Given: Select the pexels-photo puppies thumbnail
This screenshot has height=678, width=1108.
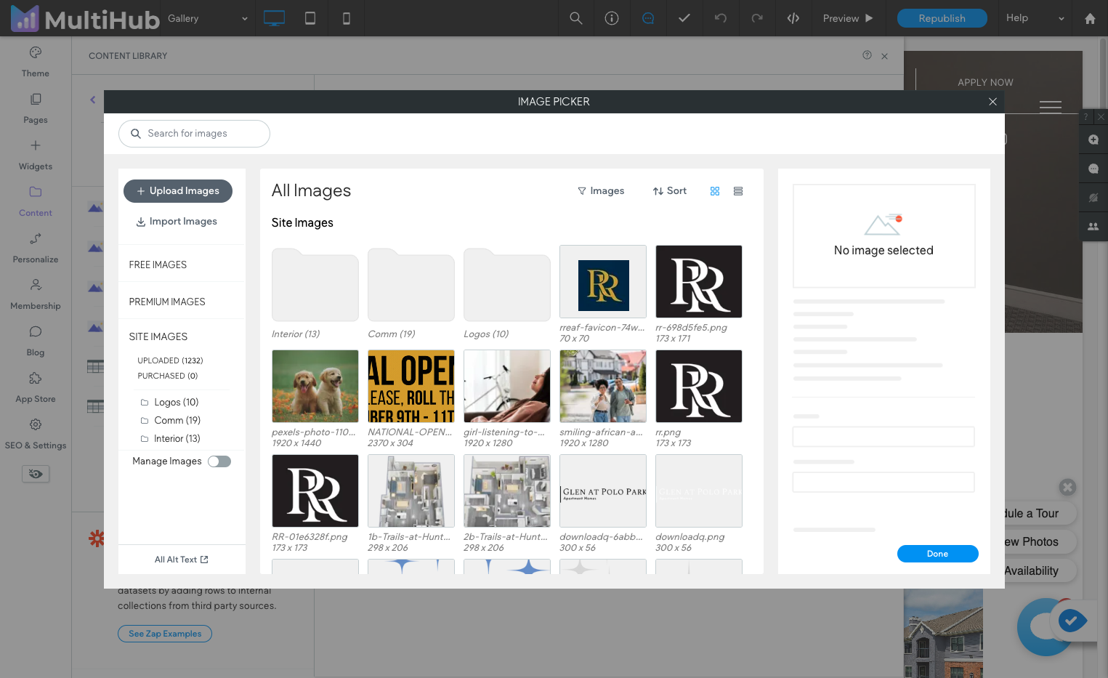Looking at the screenshot, I should click(x=315, y=386).
